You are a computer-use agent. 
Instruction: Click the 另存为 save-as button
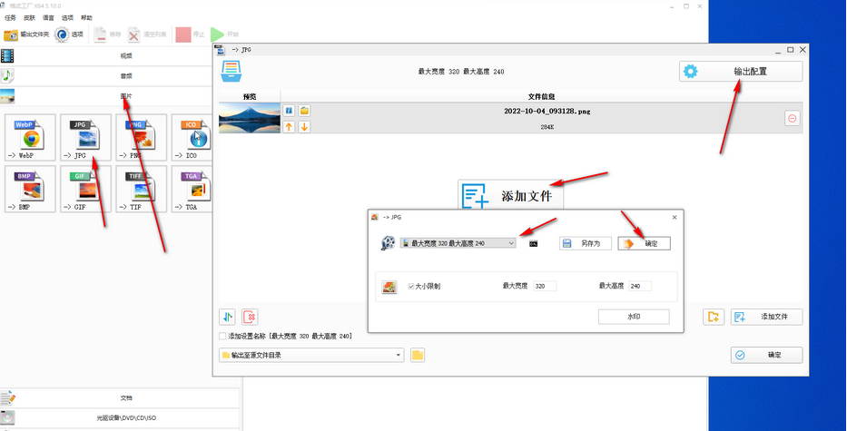585,243
